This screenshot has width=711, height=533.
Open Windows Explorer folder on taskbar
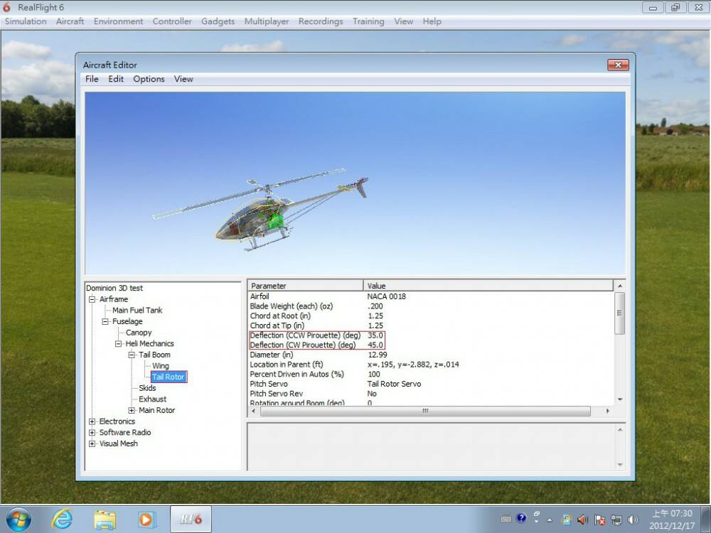pos(105,520)
